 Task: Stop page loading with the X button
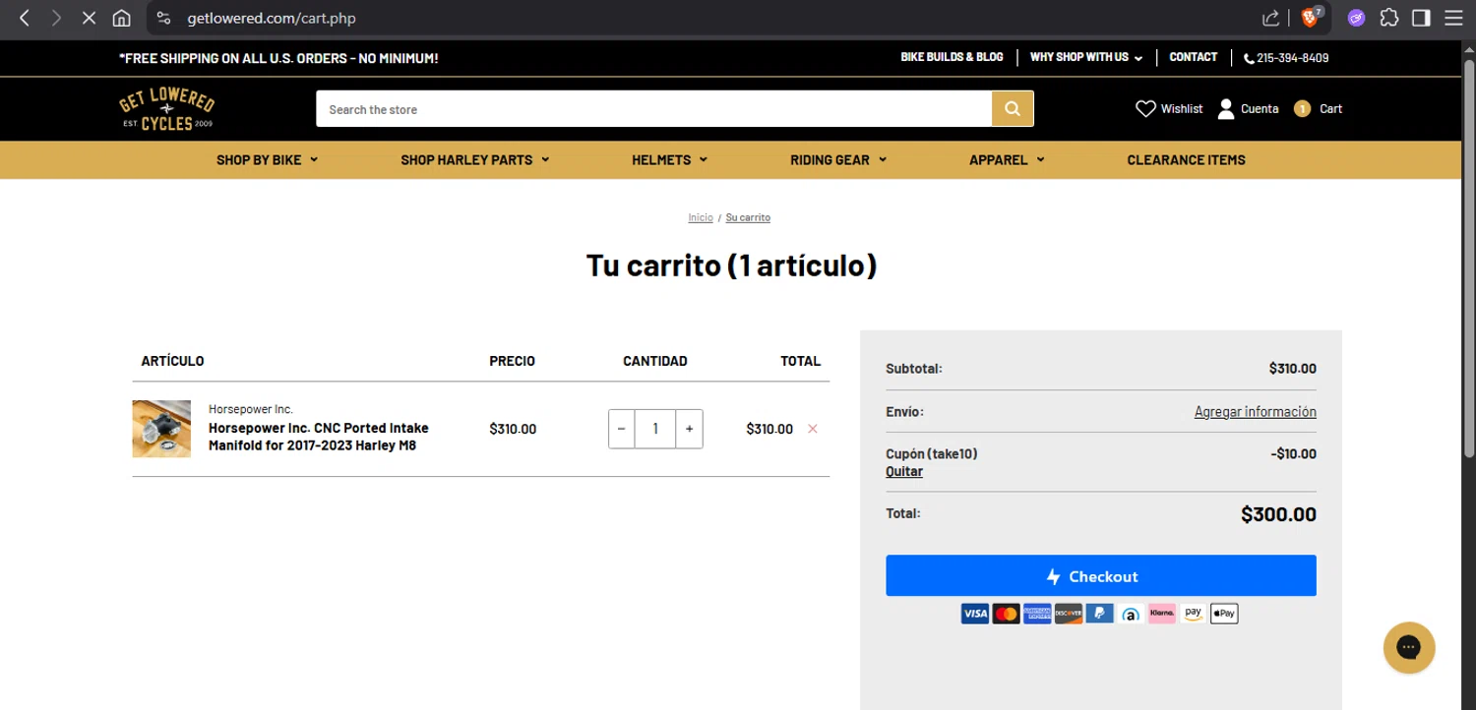coord(89,18)
